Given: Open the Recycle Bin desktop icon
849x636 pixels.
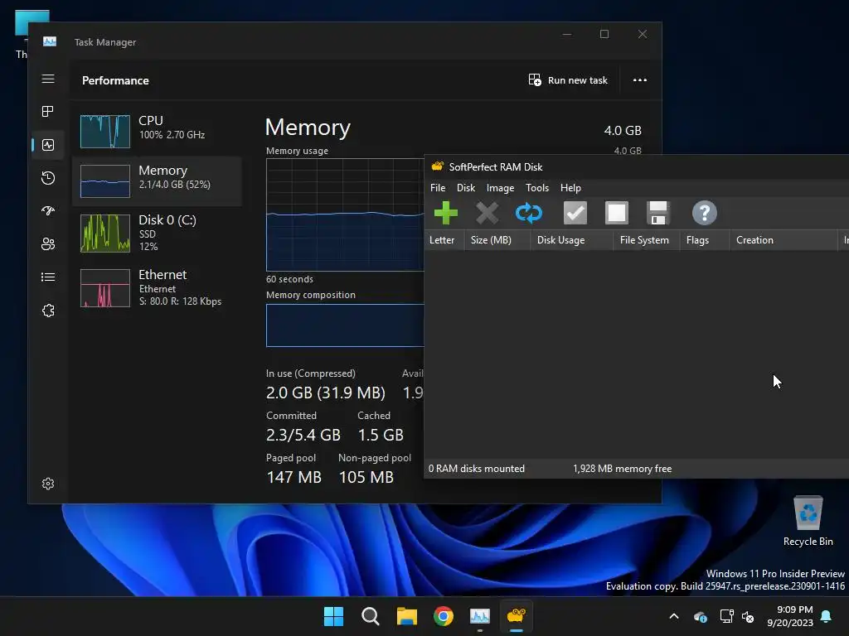Looking at the screenshot, I should (808, 522).
